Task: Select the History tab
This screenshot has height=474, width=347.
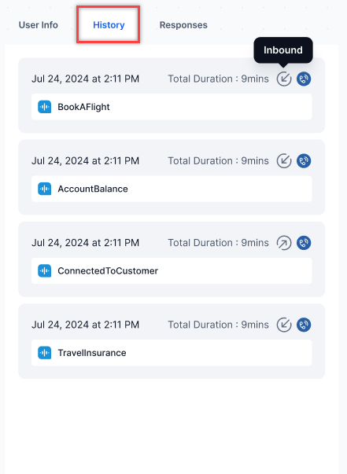Action: coord(109,25)
